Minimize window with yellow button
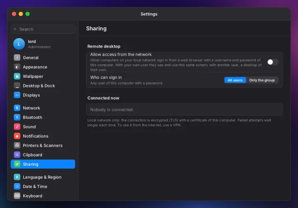This screenshot has width=298, height=208. 21,14
